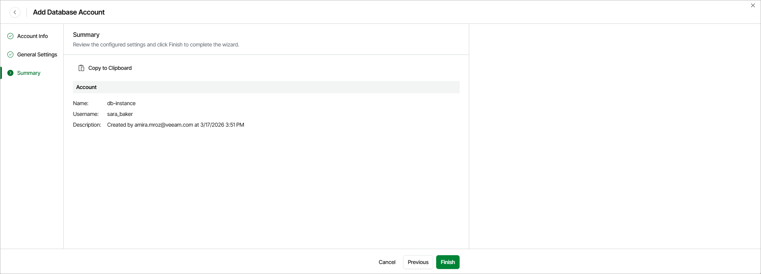Click the Summary page heading
The height and width of the screenshot is (274, 761).
86,35
